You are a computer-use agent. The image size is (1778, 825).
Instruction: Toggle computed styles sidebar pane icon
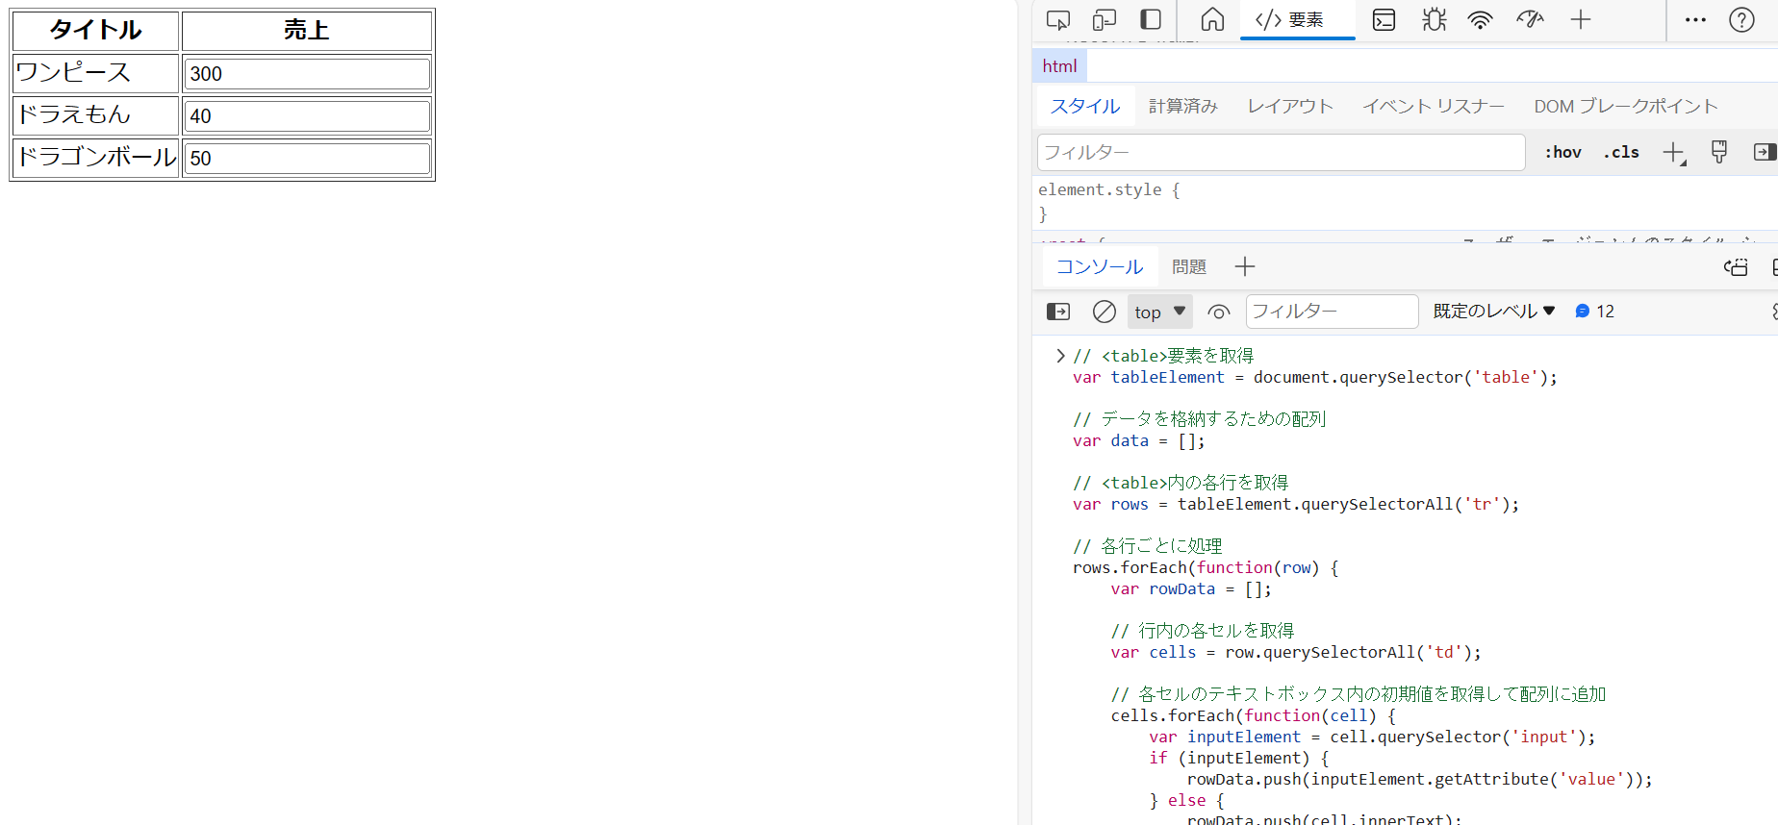tap(1765, 152)
